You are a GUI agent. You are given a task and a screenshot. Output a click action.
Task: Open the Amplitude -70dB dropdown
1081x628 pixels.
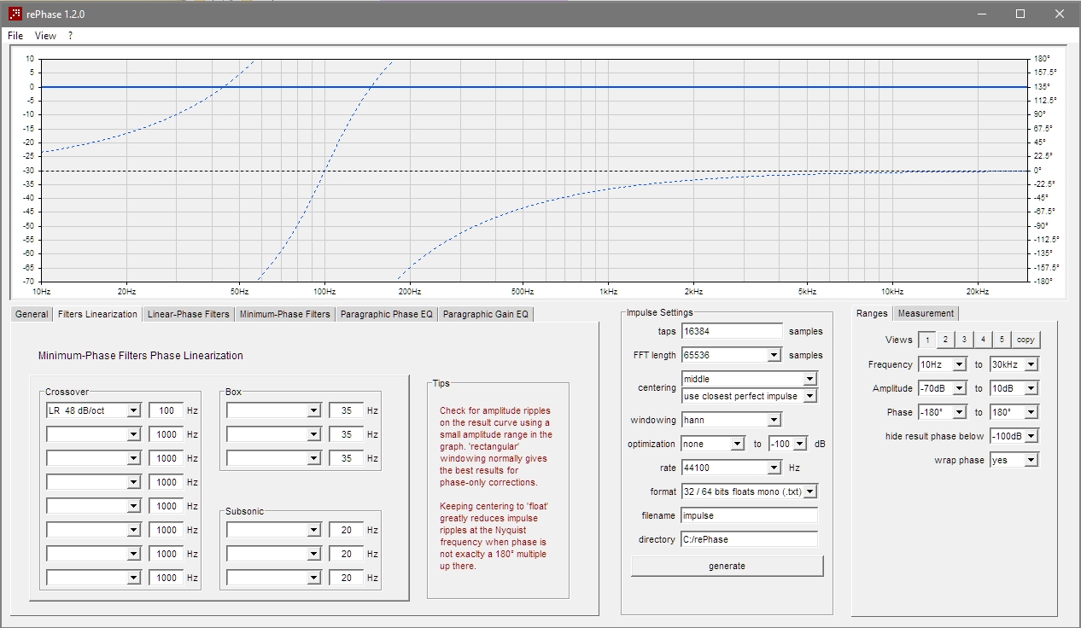pos(943,388)
